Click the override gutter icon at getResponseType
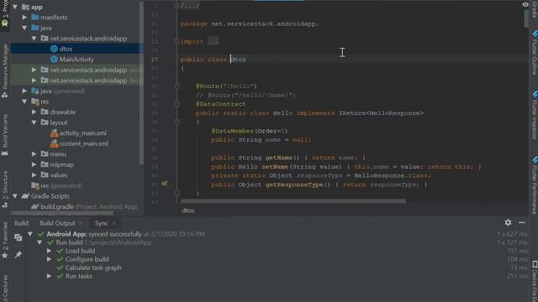The height and width of the screenshot is (302, 538). [x=165, y=184]
